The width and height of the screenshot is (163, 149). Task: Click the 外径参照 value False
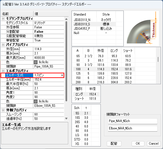pos(49,27)
